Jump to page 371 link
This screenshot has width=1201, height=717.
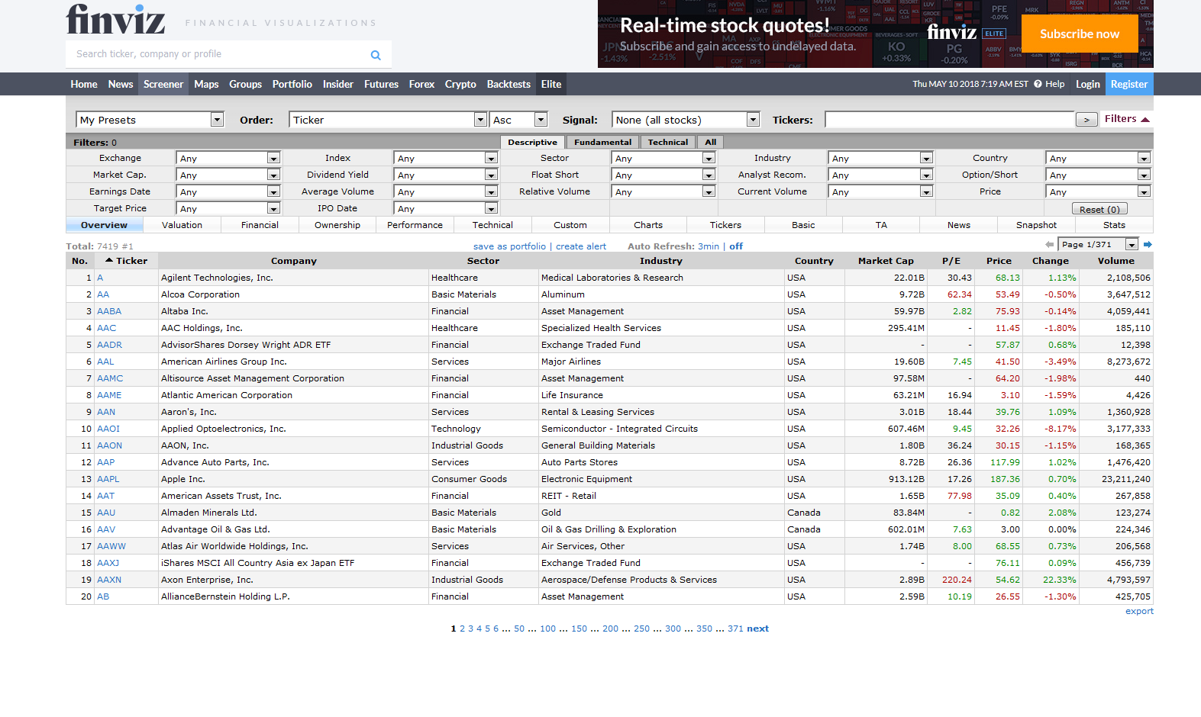click(x=735, y=629)
